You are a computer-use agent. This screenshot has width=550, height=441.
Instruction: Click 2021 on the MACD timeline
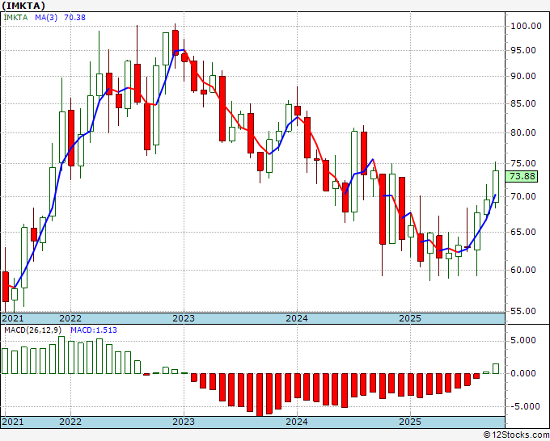click(x=13, y=422)
